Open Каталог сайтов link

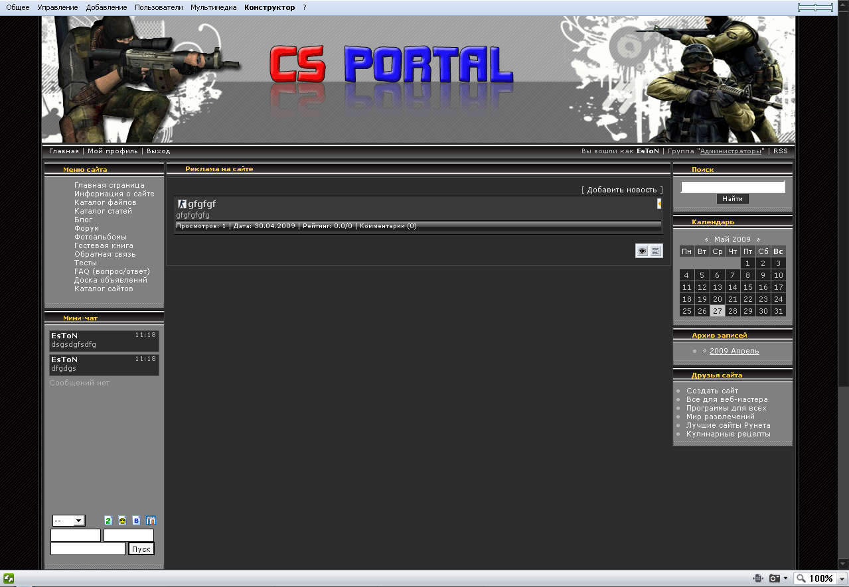[x=104, y=289]
